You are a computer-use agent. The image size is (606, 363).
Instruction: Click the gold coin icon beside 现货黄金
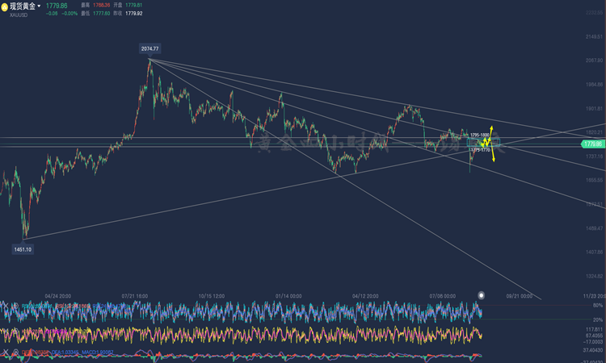tap(4, 6)
